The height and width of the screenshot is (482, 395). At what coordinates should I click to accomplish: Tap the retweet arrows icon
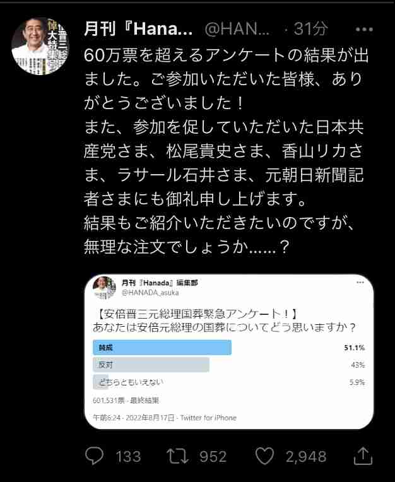[x=177, y=456]
